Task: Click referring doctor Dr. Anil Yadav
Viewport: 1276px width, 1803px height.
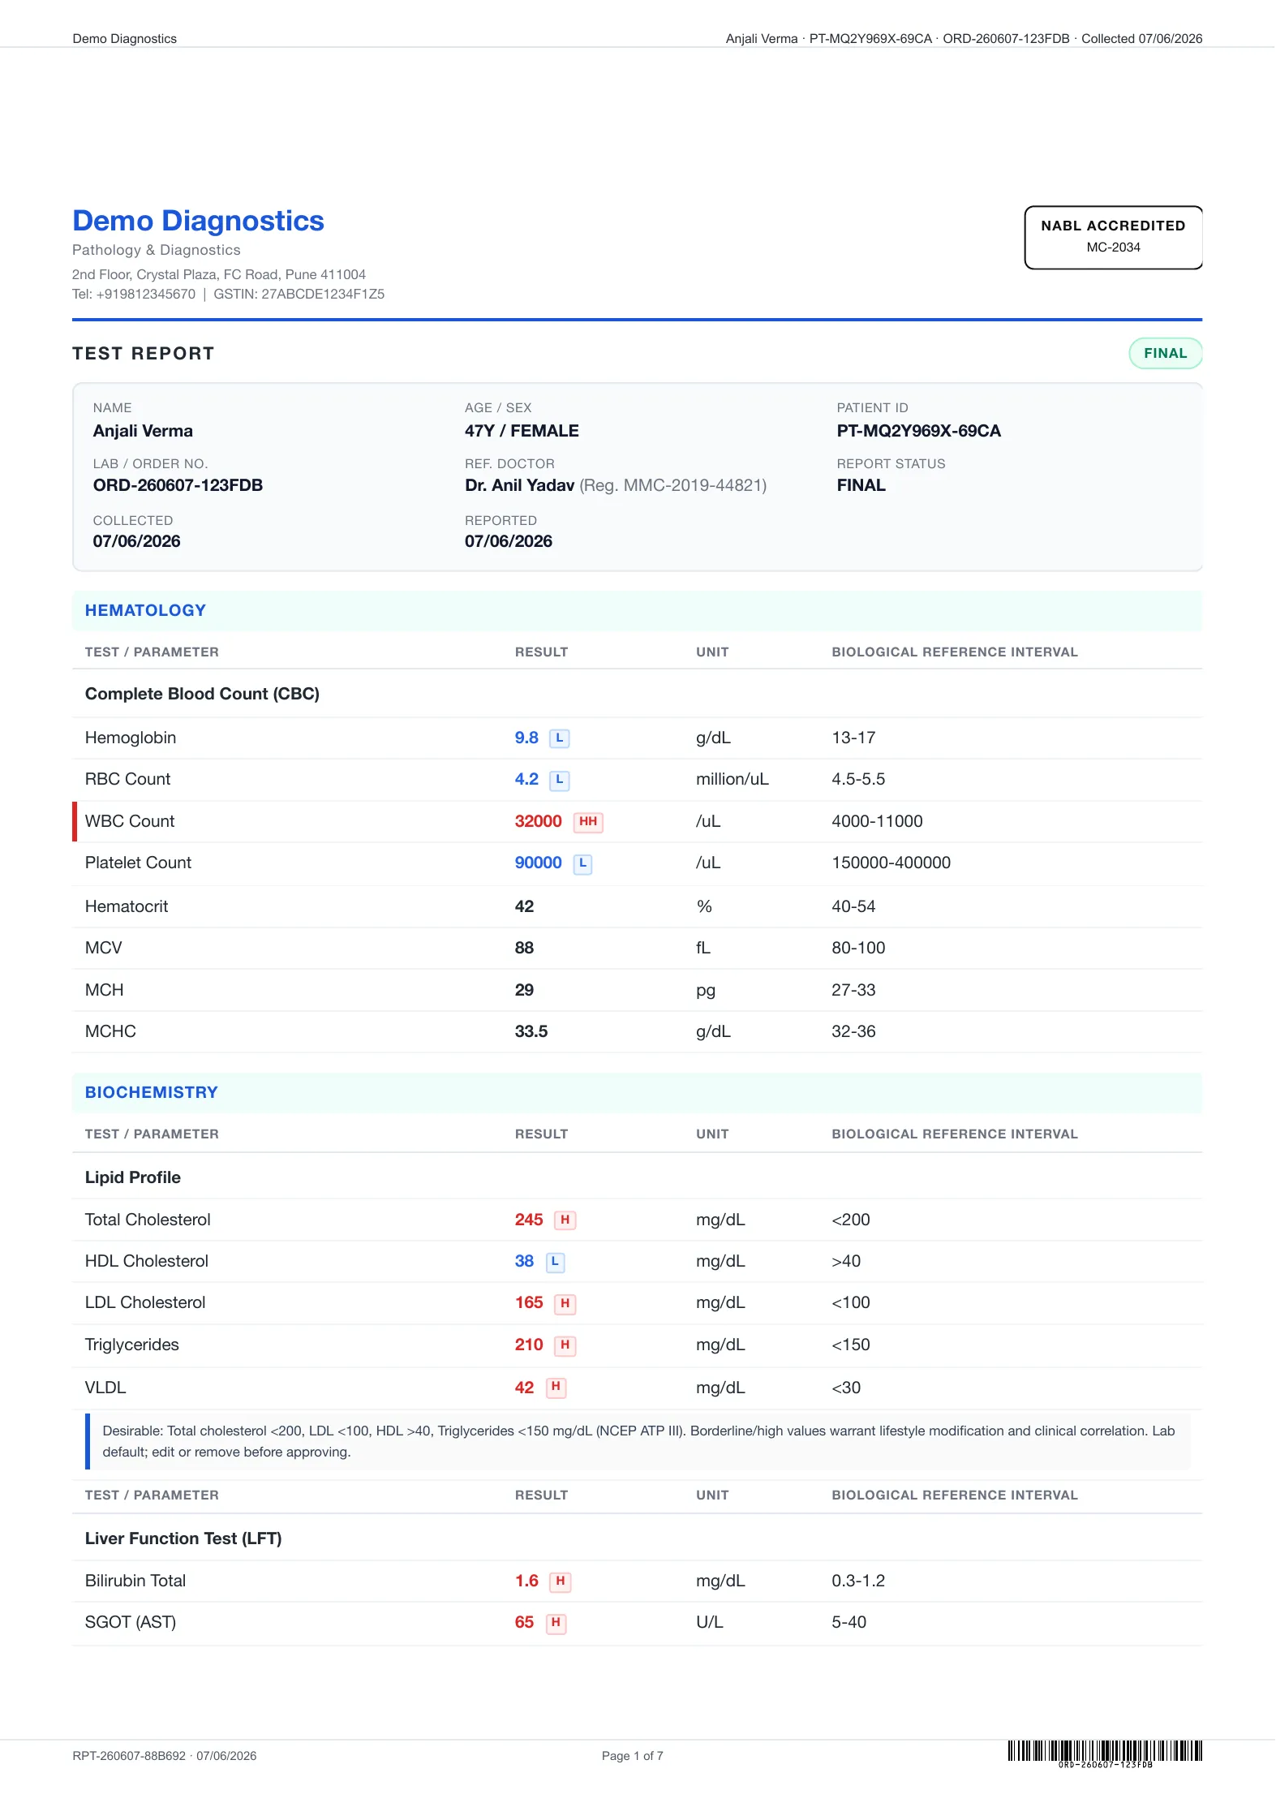Action: pyautogui.click(x=519, y=485)
